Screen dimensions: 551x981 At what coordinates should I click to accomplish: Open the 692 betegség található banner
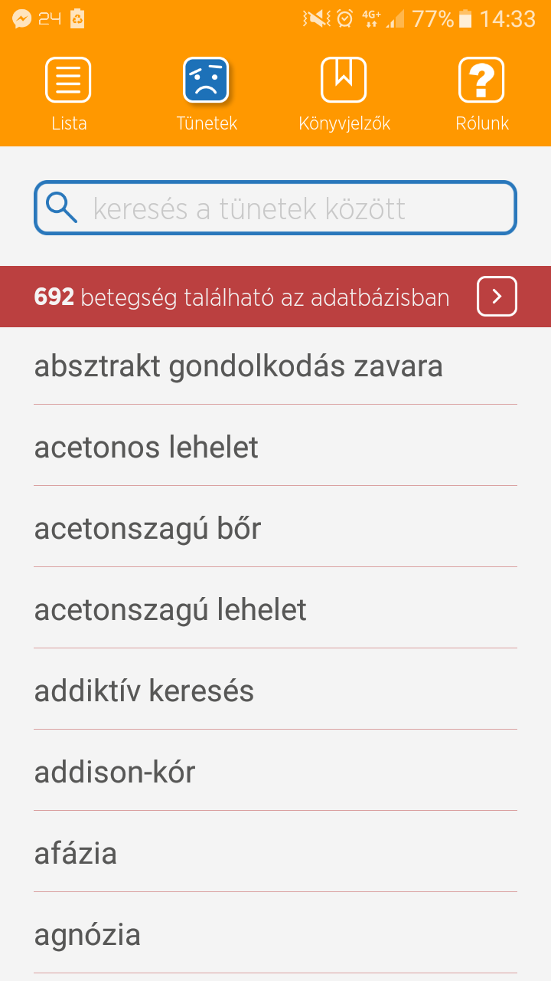(242, 297)
